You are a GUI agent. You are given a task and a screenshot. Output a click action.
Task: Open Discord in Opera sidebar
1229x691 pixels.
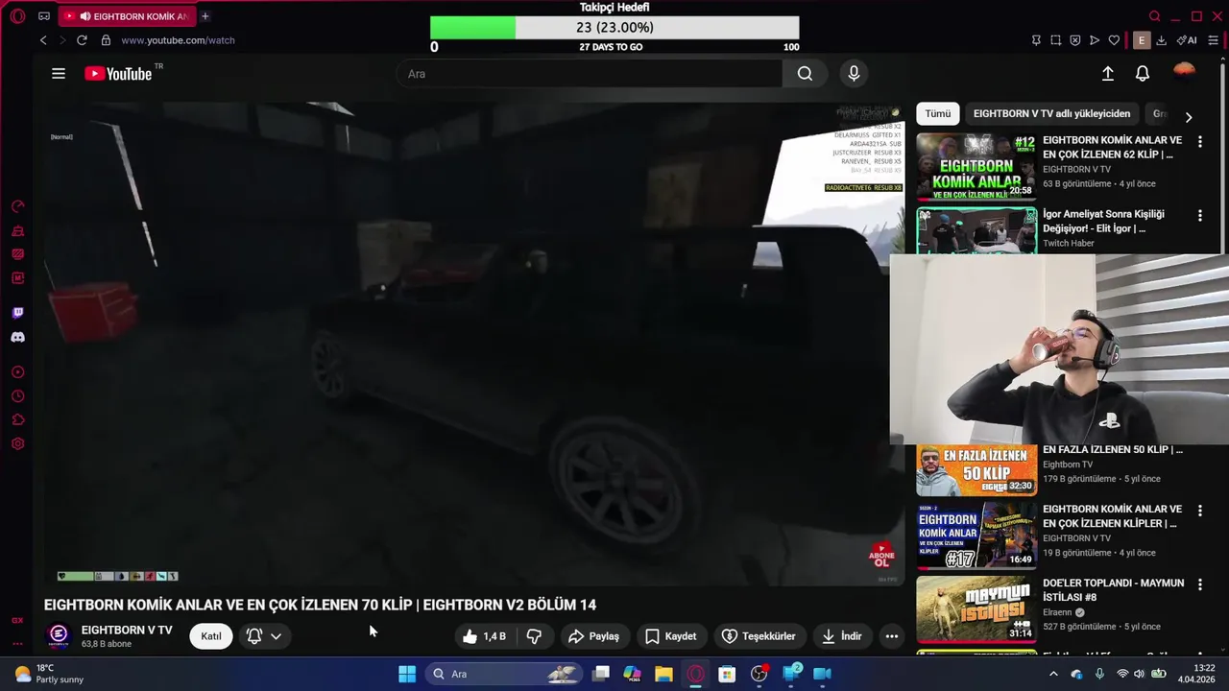coord(17,337)
